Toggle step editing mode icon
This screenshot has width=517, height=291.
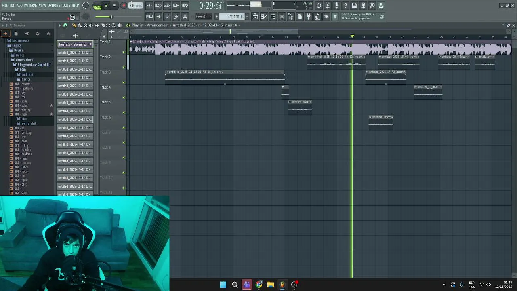167,17
